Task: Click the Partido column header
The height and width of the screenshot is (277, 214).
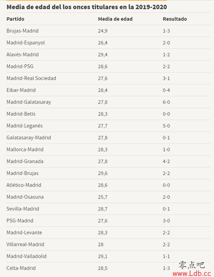Action: [x=15, y=19]
